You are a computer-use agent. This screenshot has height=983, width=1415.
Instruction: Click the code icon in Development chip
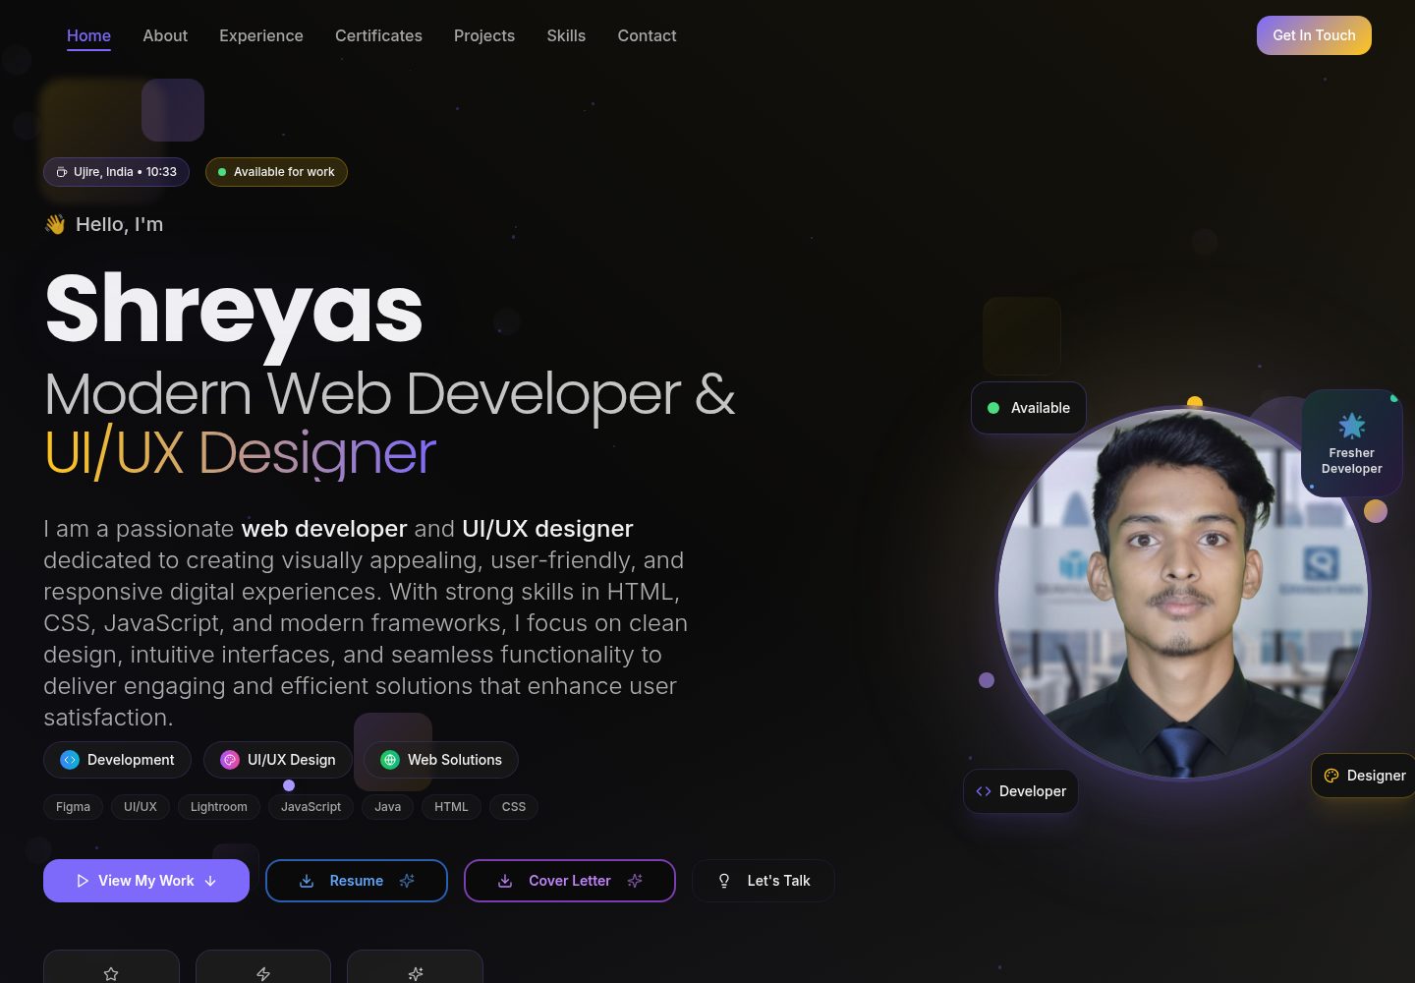point(70,760)
